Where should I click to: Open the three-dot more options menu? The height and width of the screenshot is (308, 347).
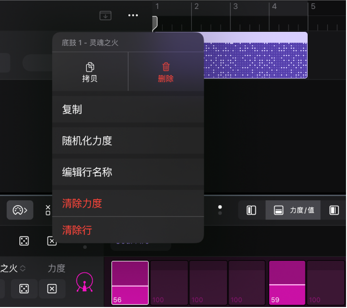pos(133,15)
